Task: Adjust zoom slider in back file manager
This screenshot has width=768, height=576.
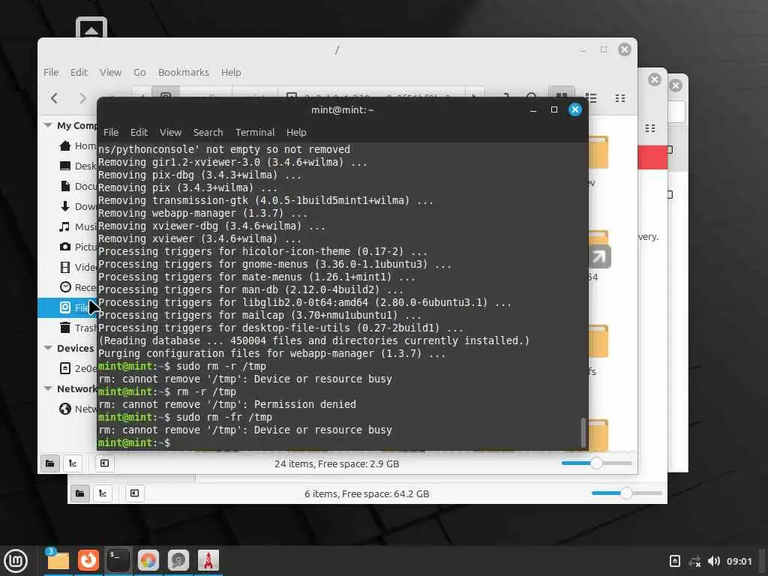Action: 626,493
